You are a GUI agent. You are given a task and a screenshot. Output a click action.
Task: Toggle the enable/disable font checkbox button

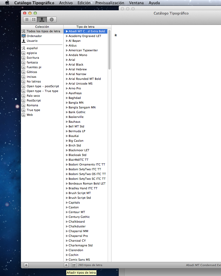(74, 265)
